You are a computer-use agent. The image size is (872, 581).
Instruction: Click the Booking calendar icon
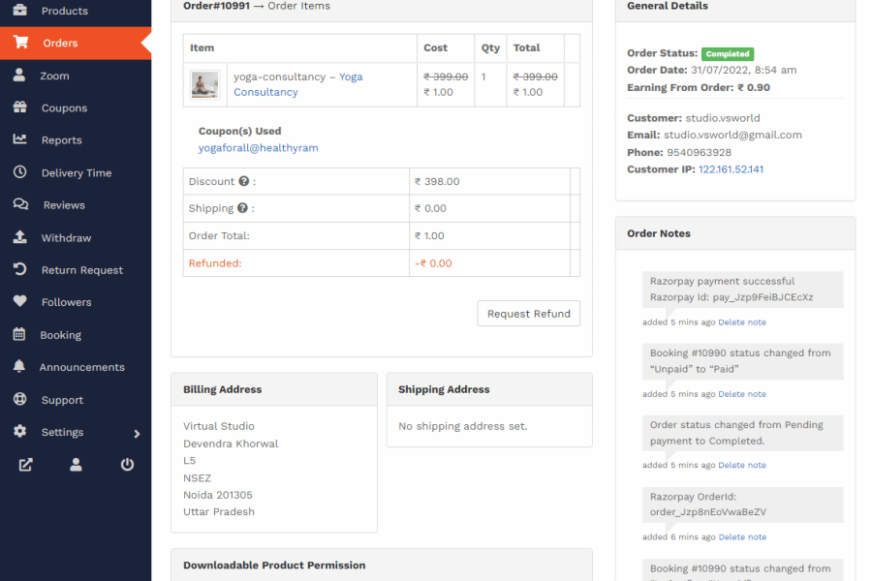point(19,334)
